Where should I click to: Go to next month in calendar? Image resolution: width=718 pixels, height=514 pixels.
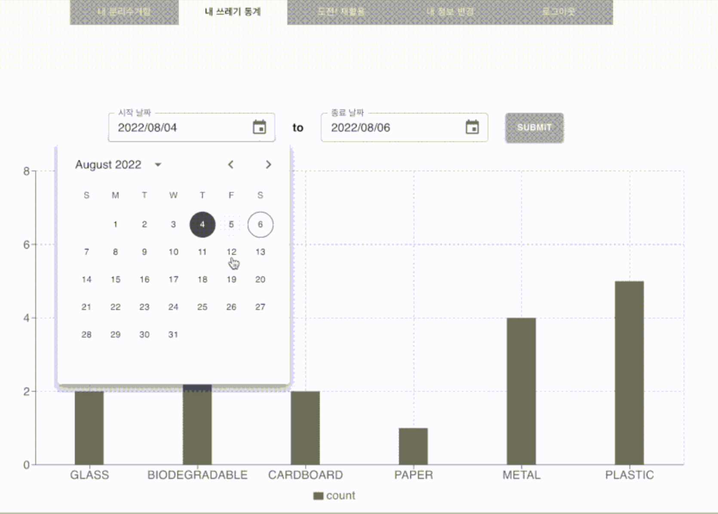click(x=268, y=164)
